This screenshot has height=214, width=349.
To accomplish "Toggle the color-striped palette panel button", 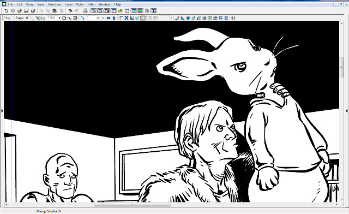I will [140, 11].
